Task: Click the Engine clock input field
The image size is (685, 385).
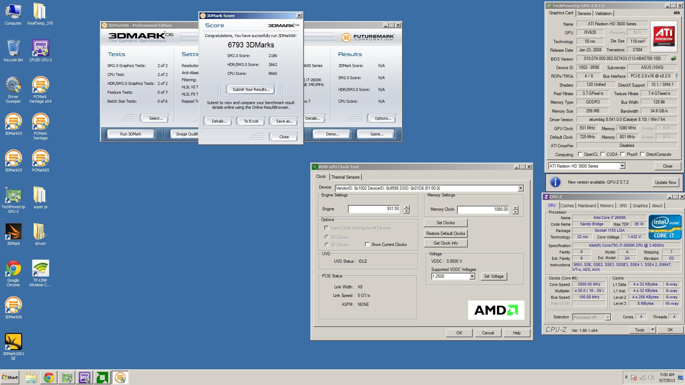Action: [x=374, y=209]
